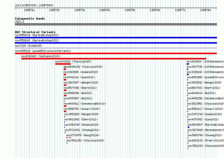Select nsv5611892 (Ebert2021) label

81,119
